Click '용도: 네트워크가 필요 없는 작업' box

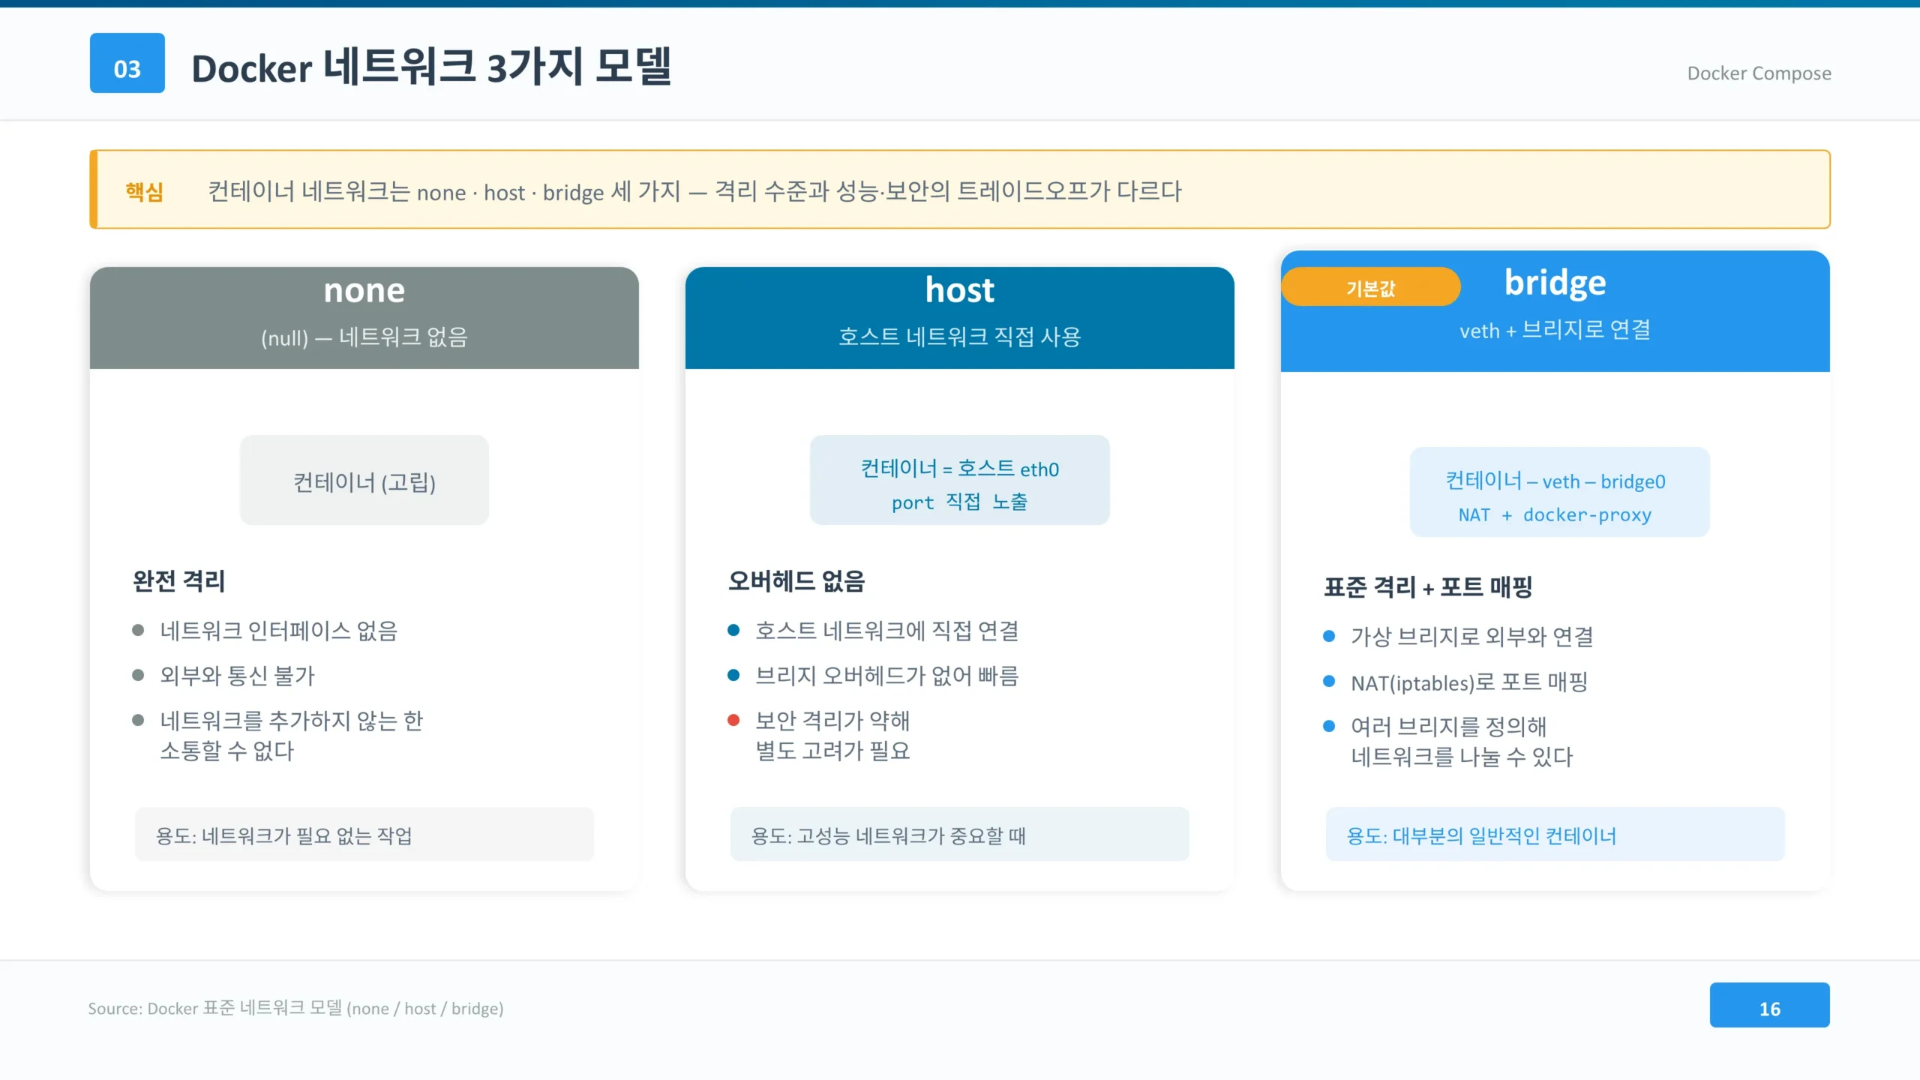[364, 835]
